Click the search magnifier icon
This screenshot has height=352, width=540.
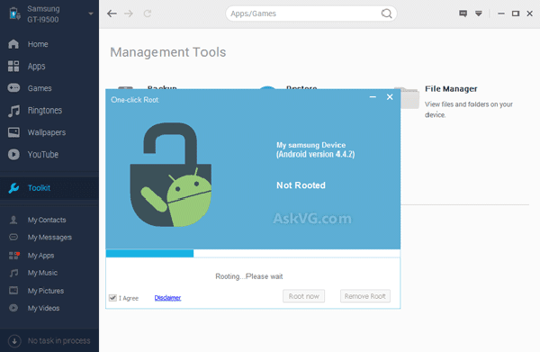pyautogui.click(x=386, y=14)
